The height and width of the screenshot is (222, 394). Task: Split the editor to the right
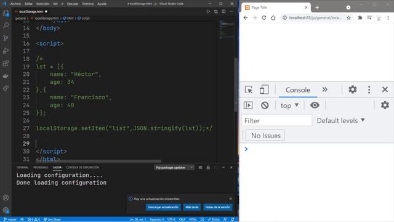coord(223,12)
